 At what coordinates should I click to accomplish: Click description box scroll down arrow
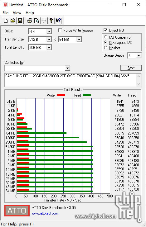[139, 84]
